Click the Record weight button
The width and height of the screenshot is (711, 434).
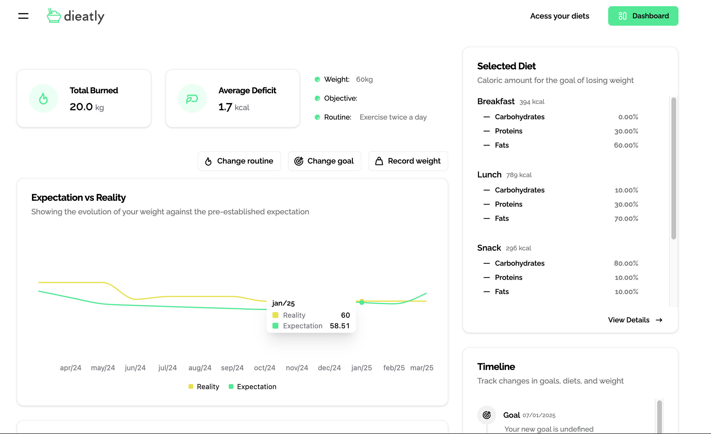click(x=408, y=161)
